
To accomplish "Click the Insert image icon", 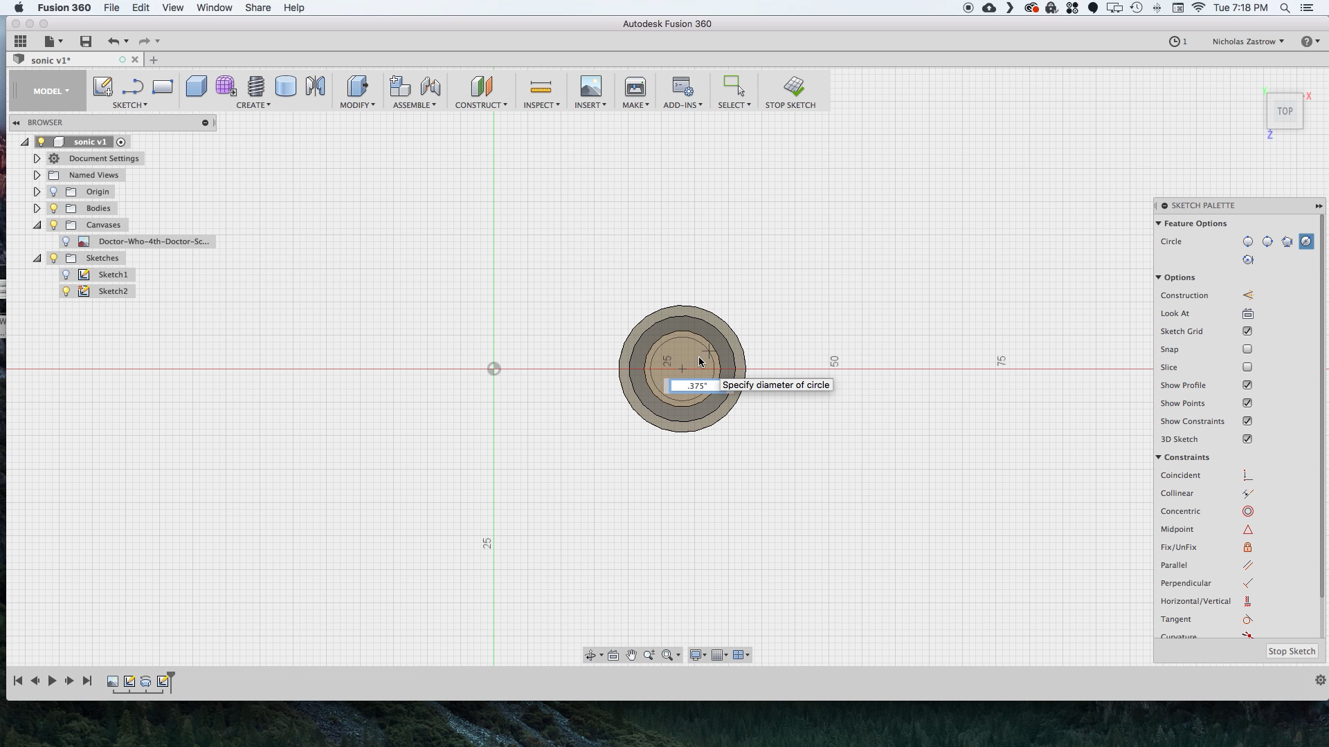I will pyautogui.click(x=590, y=86).
